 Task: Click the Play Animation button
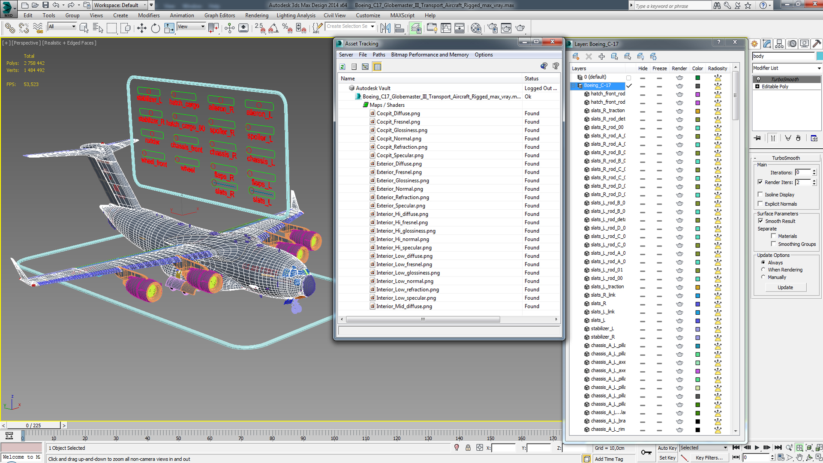[x=757, y=448]
